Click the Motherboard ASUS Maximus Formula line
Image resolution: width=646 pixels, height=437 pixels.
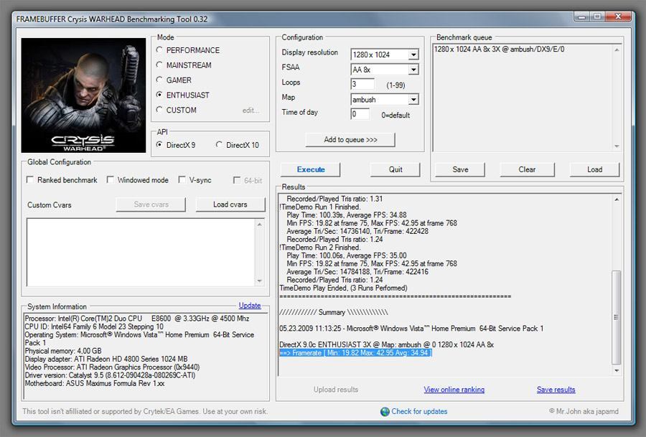pyautogui.click(x=95, y=383)
